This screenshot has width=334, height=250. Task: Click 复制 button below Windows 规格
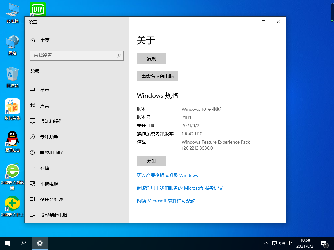tap(151, 161)
